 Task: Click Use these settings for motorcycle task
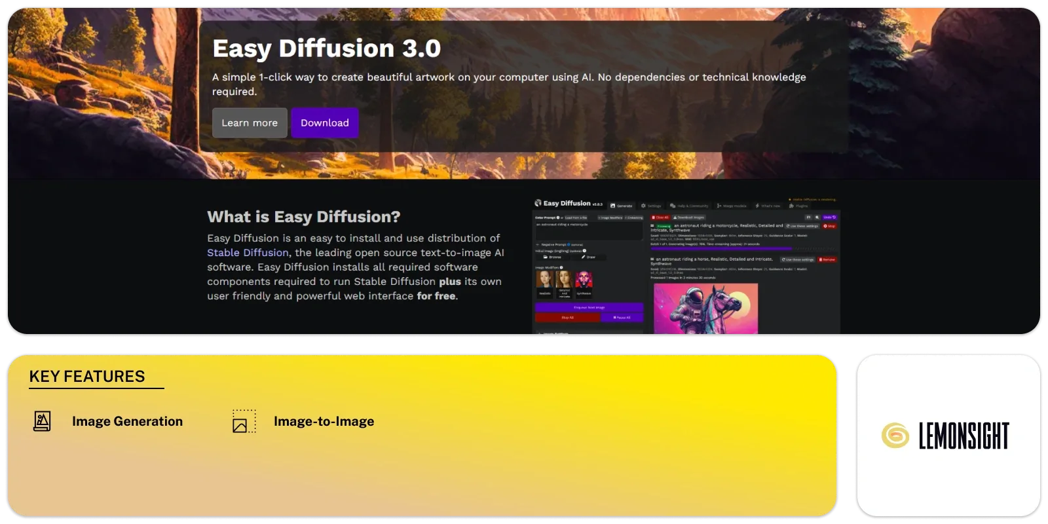802,226
